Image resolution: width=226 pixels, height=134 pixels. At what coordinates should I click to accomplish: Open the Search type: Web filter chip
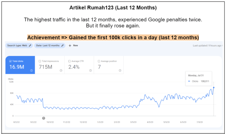pyautogui.click(x=19, y=45)
